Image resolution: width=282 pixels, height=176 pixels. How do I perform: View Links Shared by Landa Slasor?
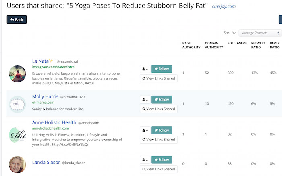pos(159,169)
